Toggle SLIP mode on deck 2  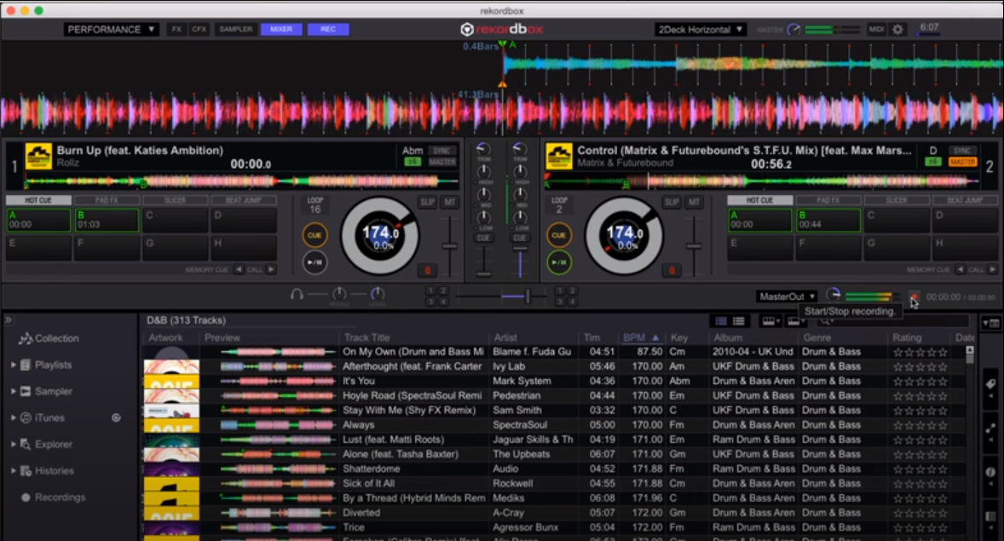point(672,201)
